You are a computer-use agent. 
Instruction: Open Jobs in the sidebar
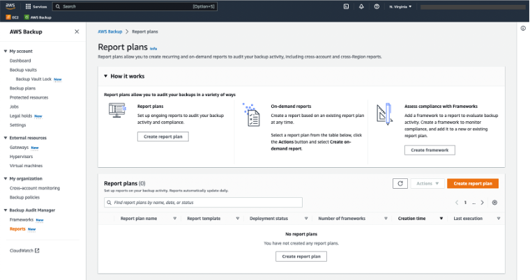tap(14, 107)
